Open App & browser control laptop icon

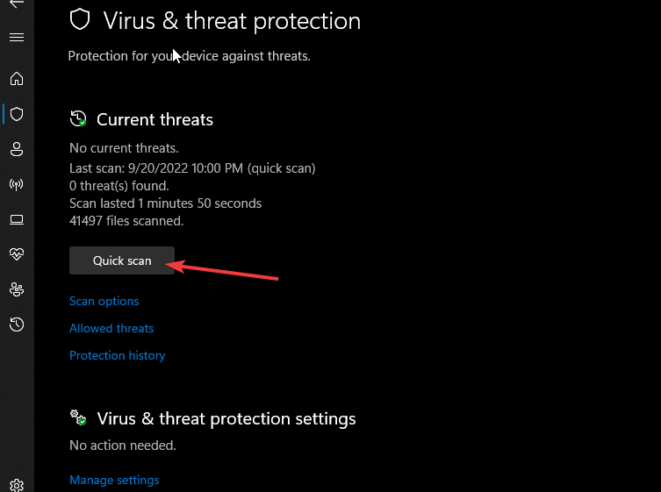[x=17, y=219]
